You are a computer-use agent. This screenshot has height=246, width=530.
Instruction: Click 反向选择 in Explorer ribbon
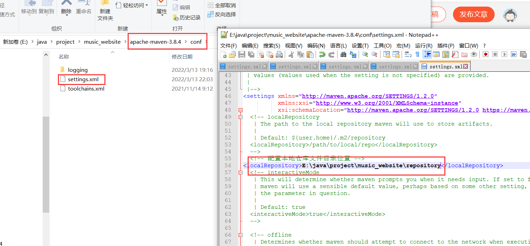(x=222, y=14)
